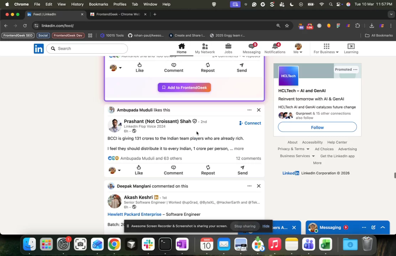The height and width of the screenshot is (256, 396).
Task: Click Add to FrontendGeek button
Action: point(184,87)
